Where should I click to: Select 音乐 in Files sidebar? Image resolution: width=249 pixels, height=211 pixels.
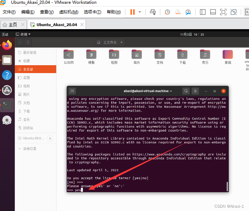pos(36,119)
